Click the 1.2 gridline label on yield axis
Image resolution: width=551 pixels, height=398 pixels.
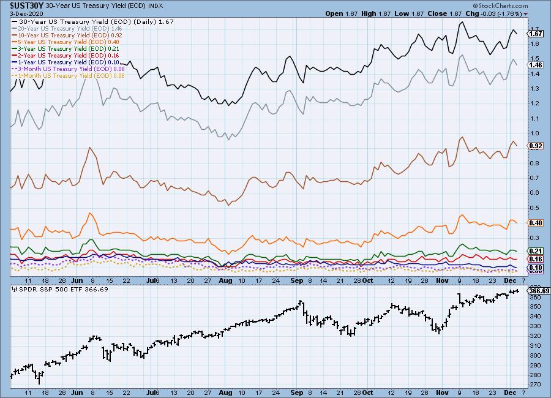point(535,103)
